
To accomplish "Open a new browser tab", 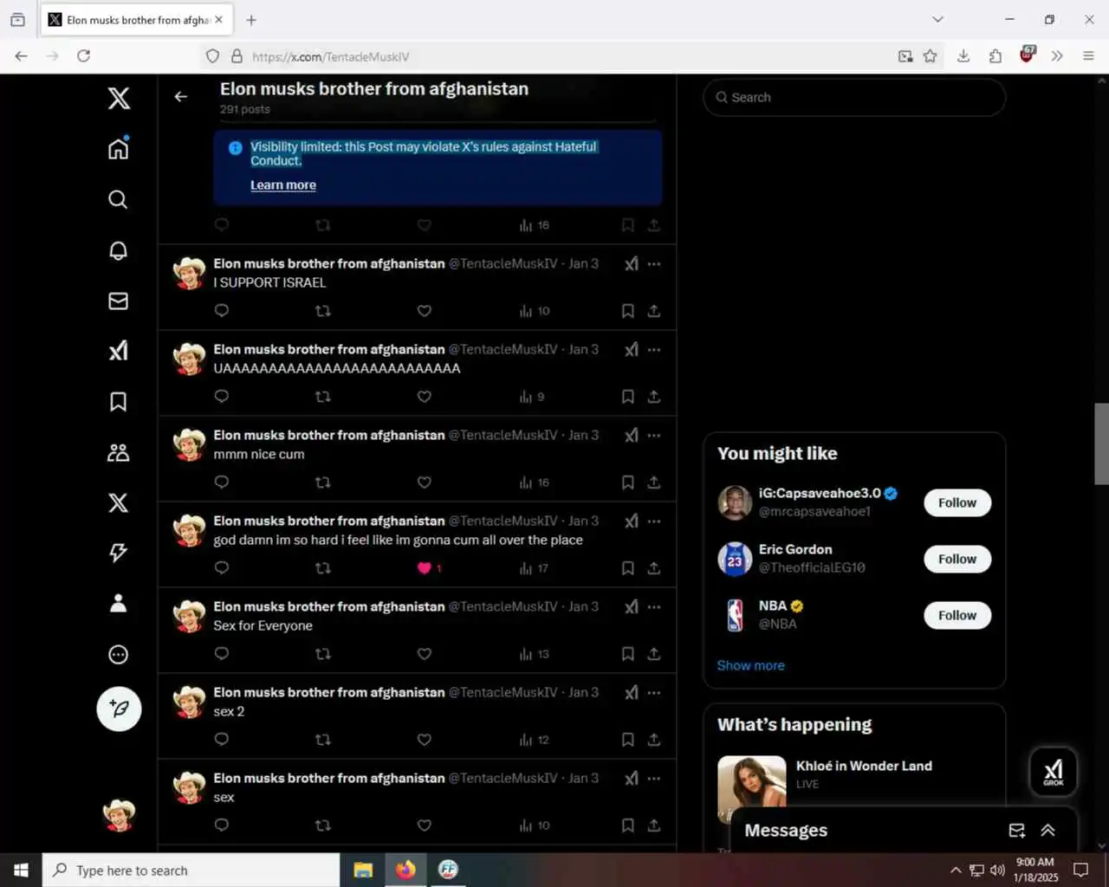I will (251, 20).
